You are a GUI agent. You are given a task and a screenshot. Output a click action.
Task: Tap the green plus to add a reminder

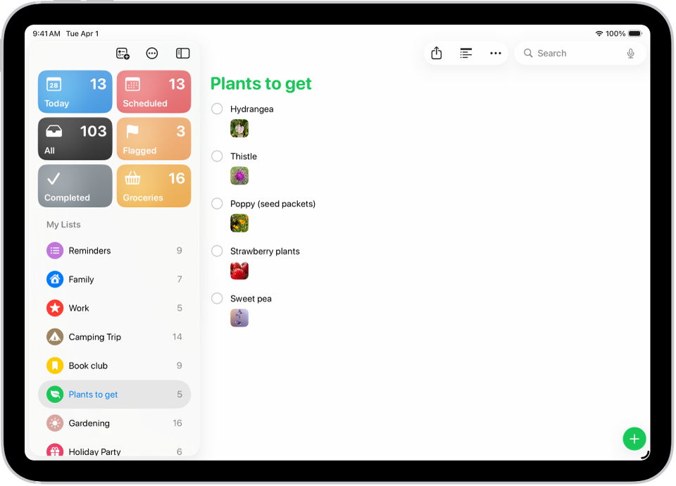pos(634,438)
